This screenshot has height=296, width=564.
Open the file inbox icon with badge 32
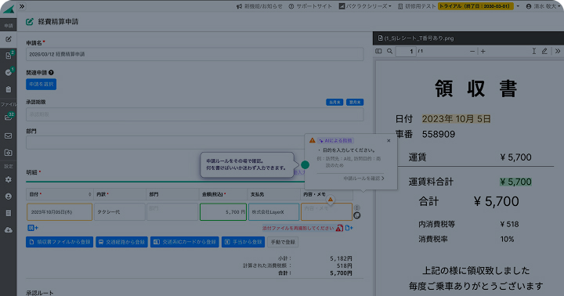pyautogui.click(x=9, y=117)
